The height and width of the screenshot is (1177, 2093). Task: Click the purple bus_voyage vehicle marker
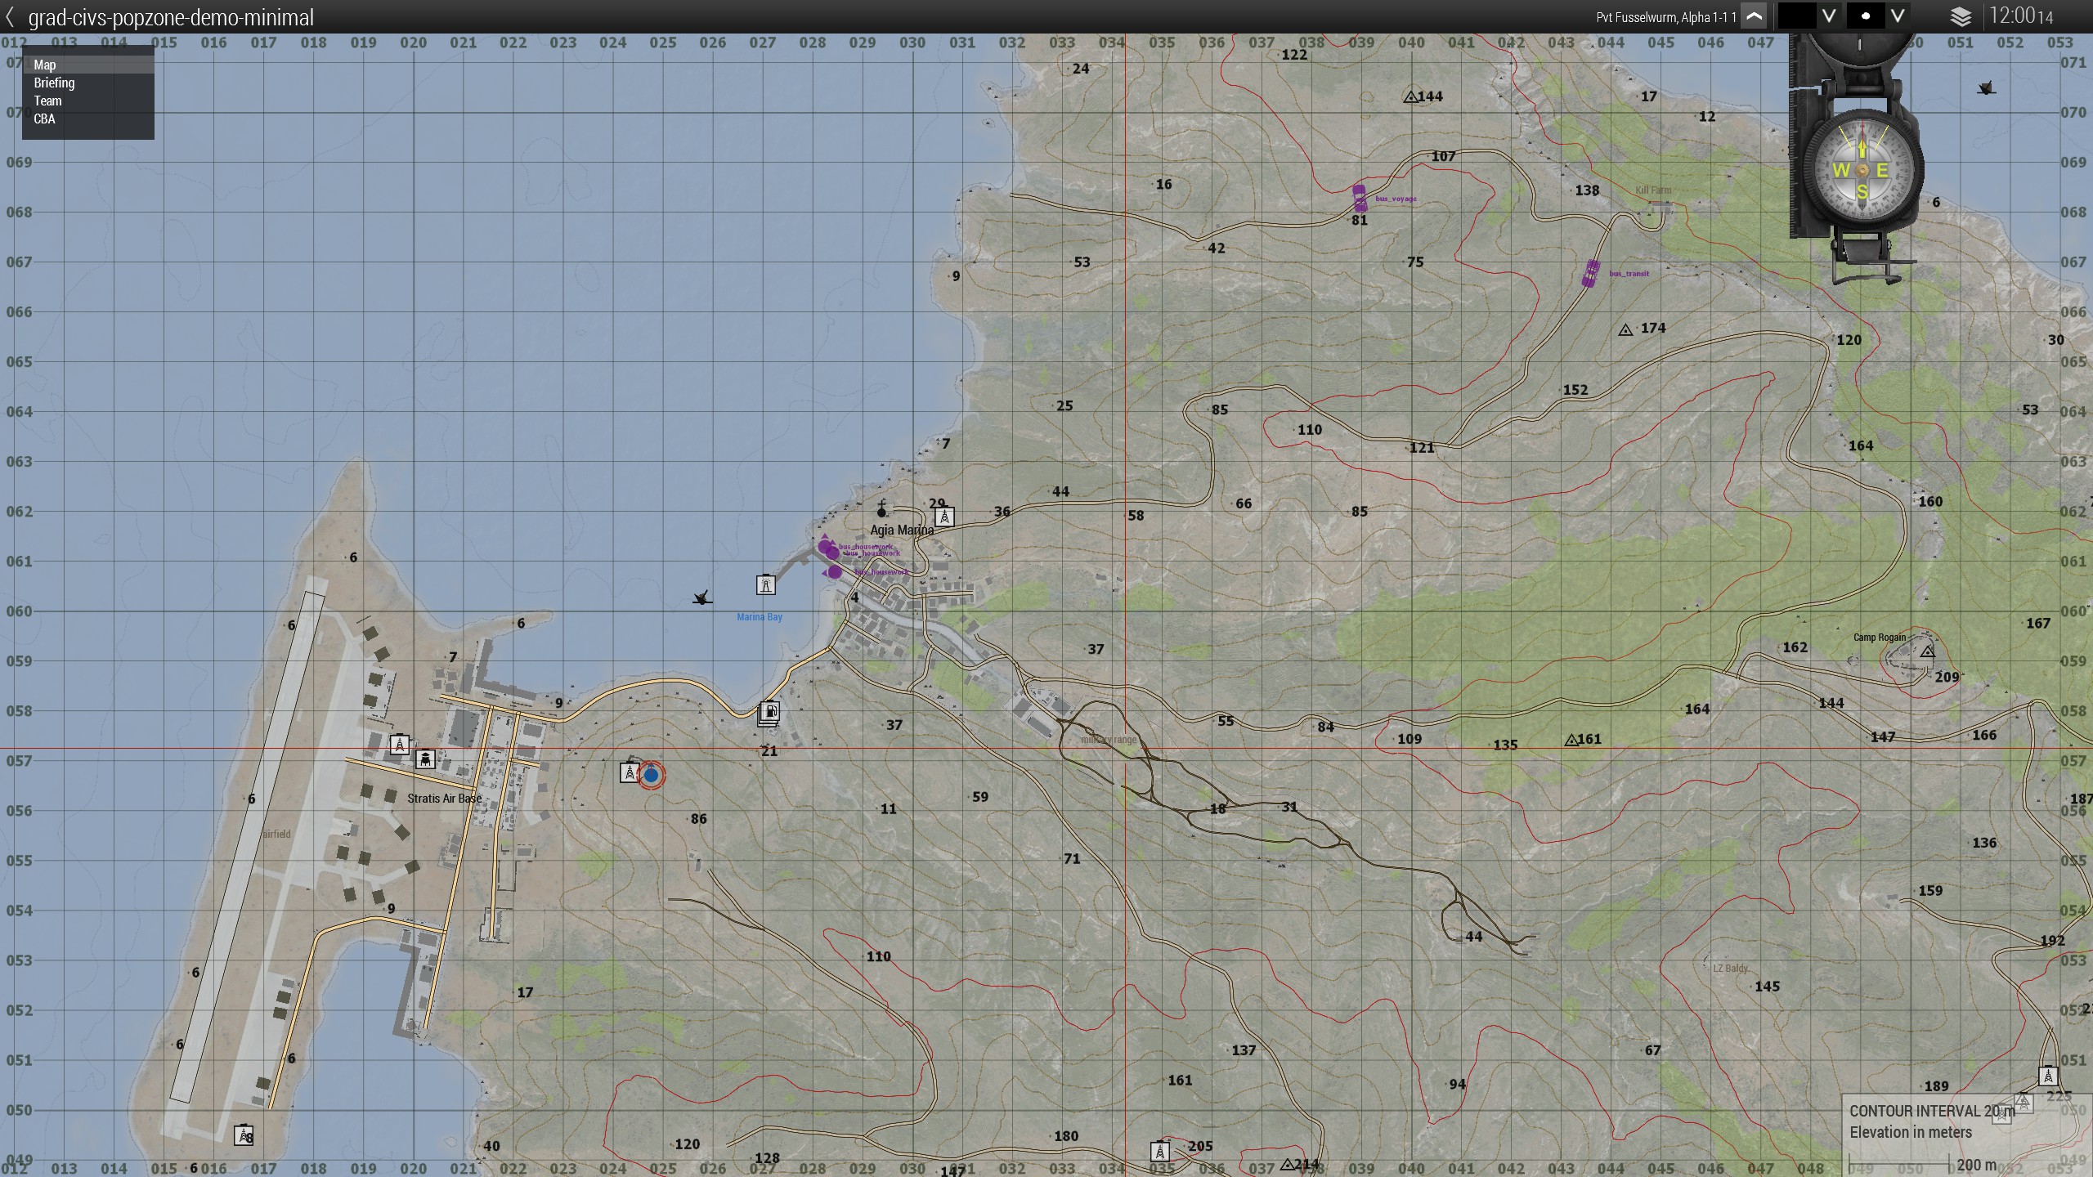click(1359, 198)
